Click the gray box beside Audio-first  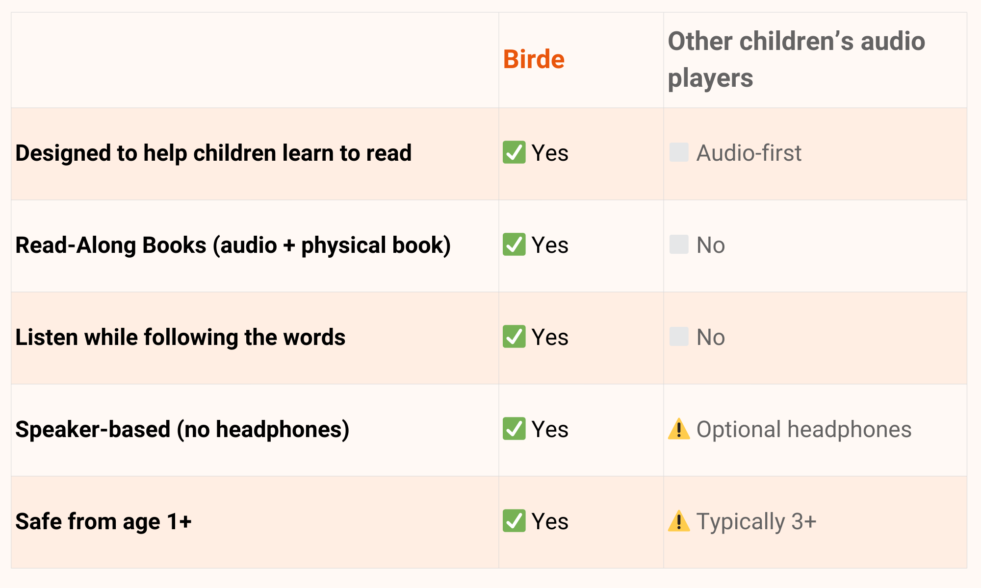(x=679, y=152)
